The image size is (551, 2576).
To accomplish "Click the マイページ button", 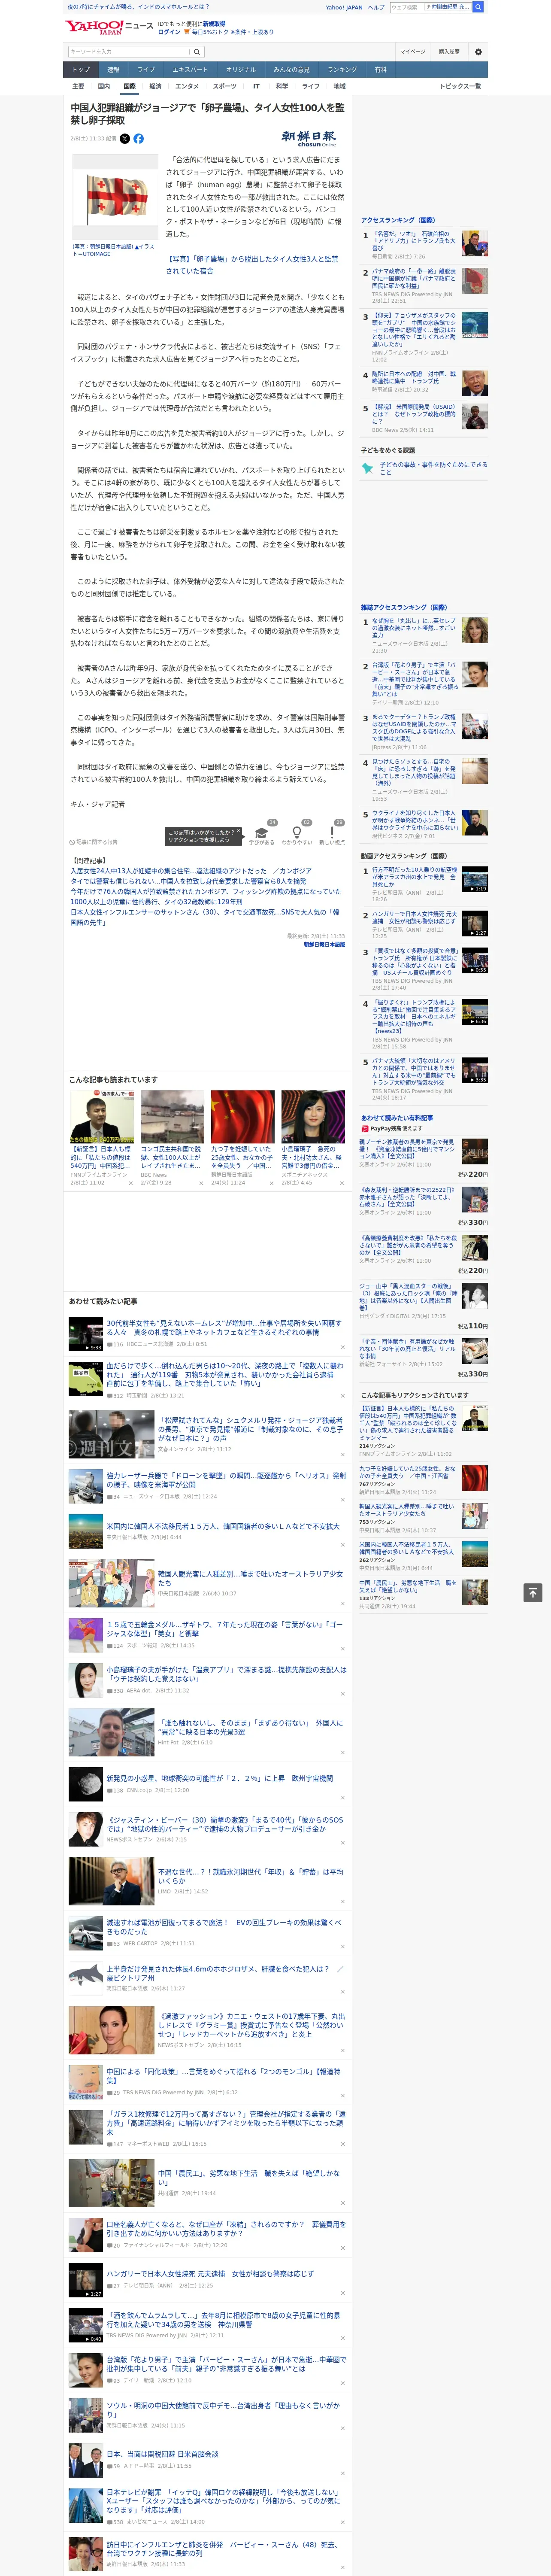I will [413, 52].
